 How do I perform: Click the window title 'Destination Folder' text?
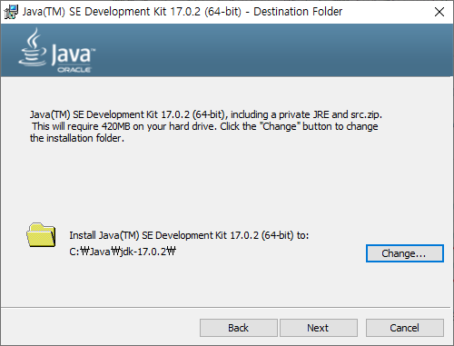click(x=298, y=12)
